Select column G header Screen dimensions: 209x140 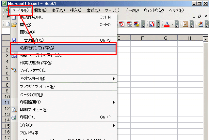[166, 38]
